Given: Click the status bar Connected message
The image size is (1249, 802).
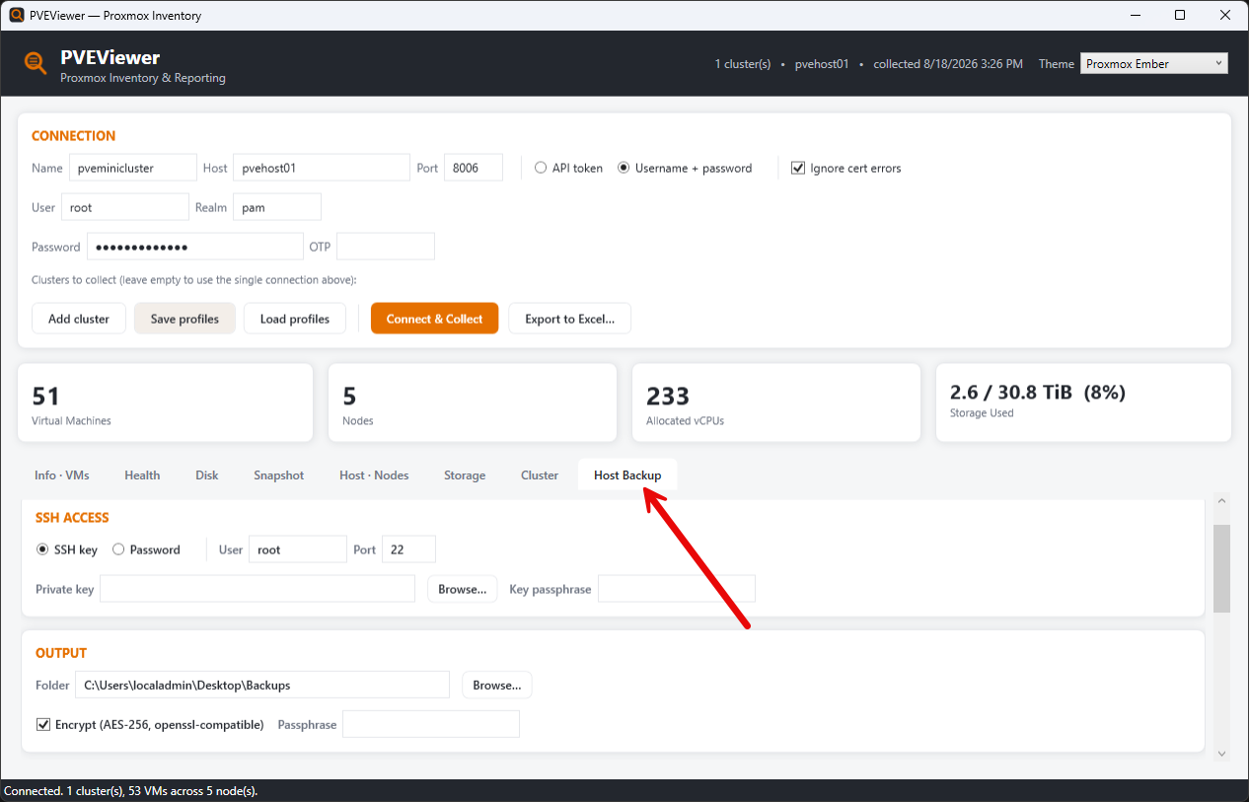Looking at the screenshot, I should coord(131,791).
